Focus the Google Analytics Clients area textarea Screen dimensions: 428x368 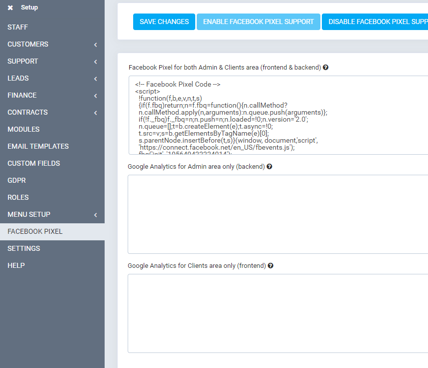pos(278,313)
